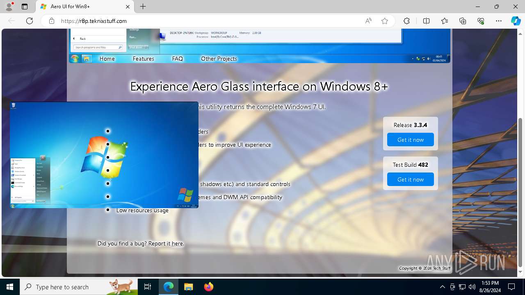The height and width of the screenshot is (295, 525).
Task: Select the Aero UI for Win8+ tab
Action: tap(85, 7)
